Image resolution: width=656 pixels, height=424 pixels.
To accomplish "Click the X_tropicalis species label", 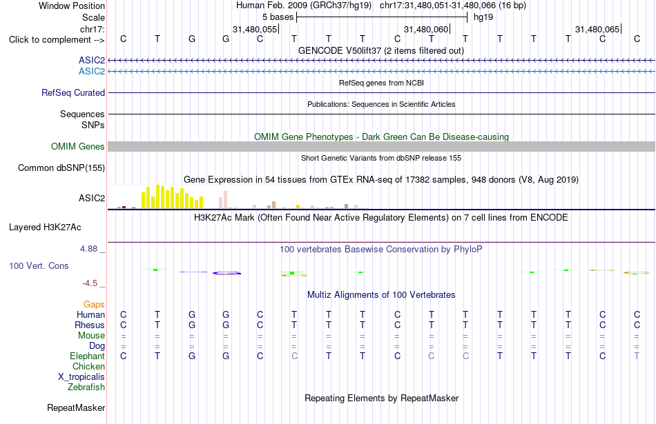I will 81,377.
